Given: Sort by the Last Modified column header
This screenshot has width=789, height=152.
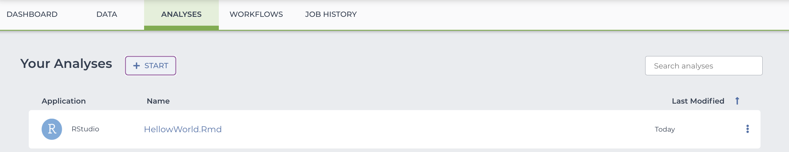Looking at the screenshot, I should click(x=698, y=101).
